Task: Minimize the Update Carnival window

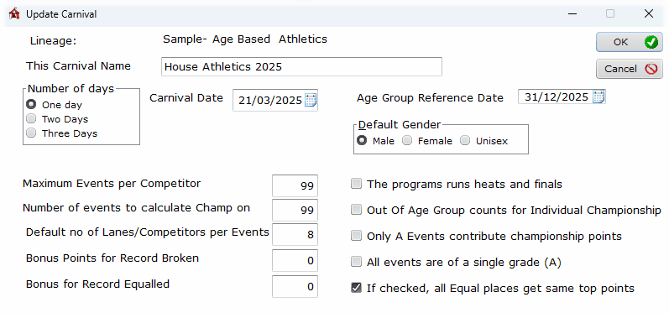Action: click(x=572, y=13)
